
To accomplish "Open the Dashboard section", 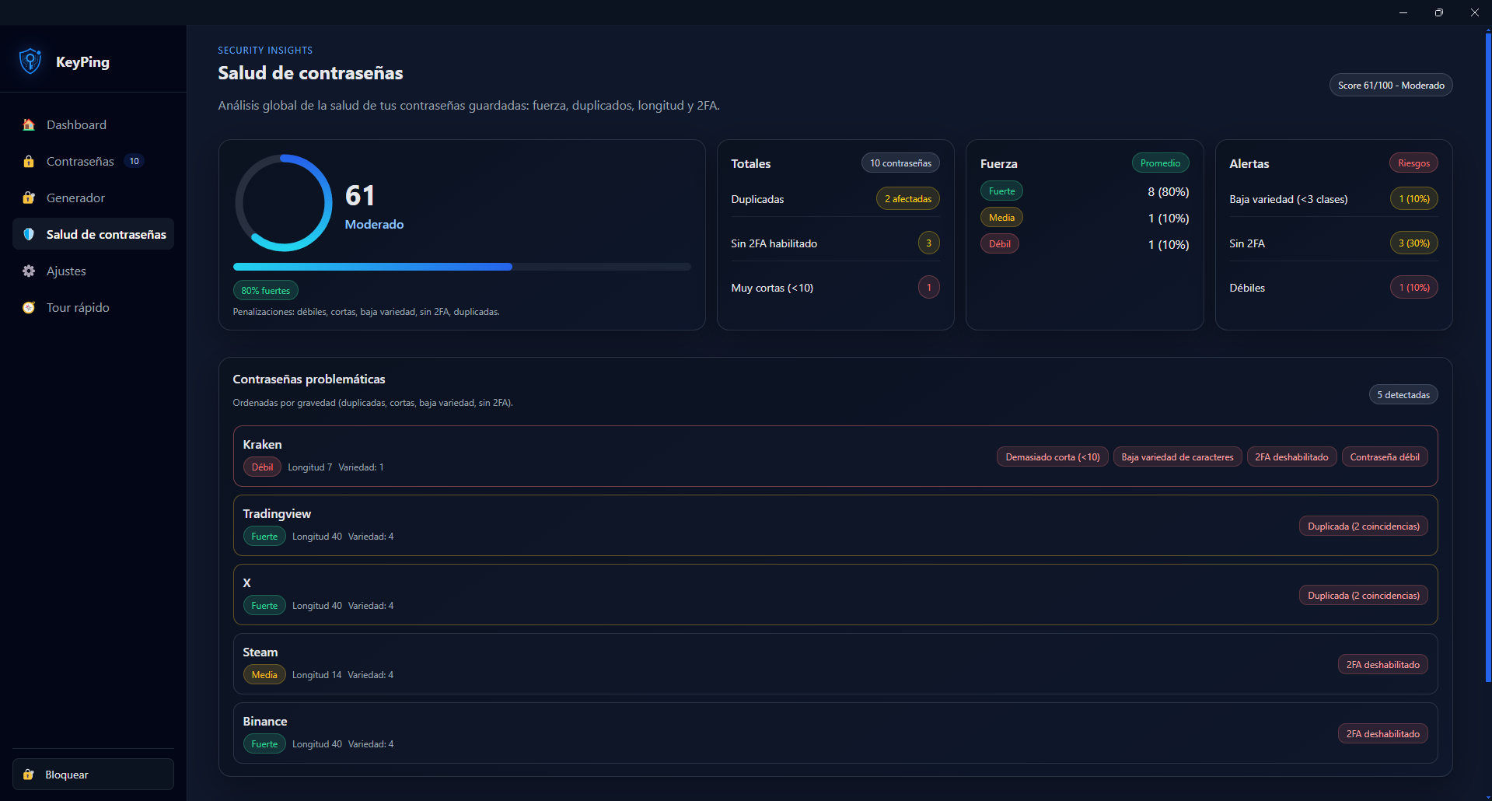I will (x=76, y=124).
